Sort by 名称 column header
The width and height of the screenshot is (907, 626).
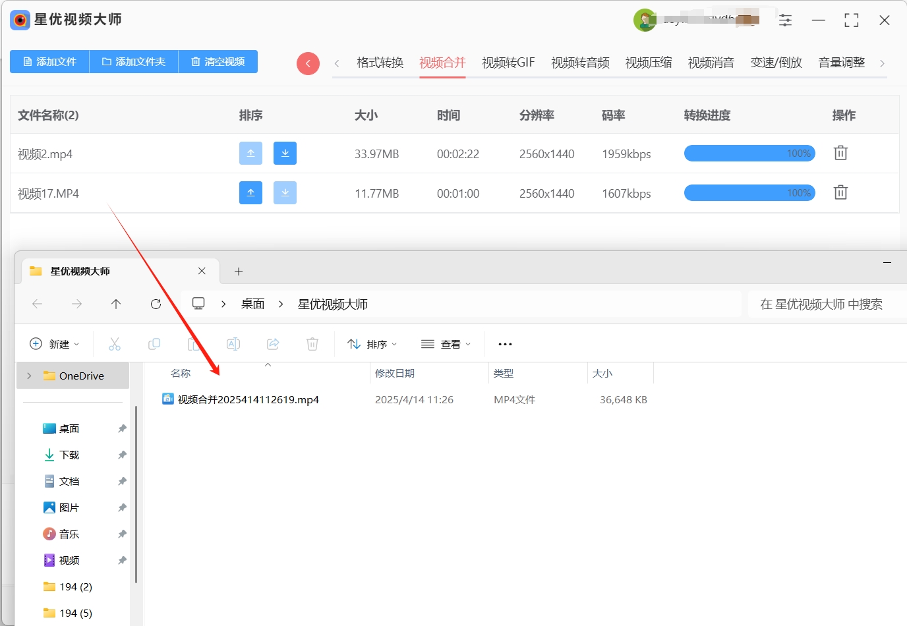pyautogui.click(x=181, y=373)
